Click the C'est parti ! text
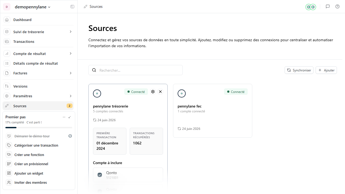 34,122
